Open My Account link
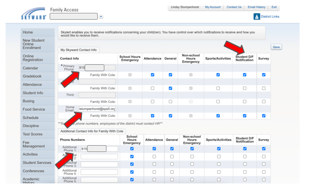The image size is (336, 189). coord(212,7)
